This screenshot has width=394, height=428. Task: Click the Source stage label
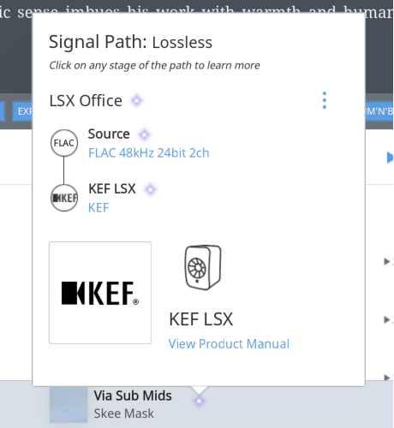click(x=109, y=134)
